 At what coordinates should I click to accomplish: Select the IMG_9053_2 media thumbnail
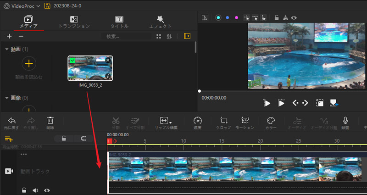(90, 68)
